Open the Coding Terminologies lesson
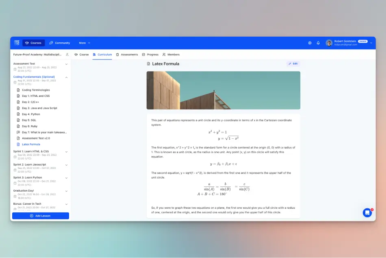This screenshot has width=386, height=258. coord(36,90)
